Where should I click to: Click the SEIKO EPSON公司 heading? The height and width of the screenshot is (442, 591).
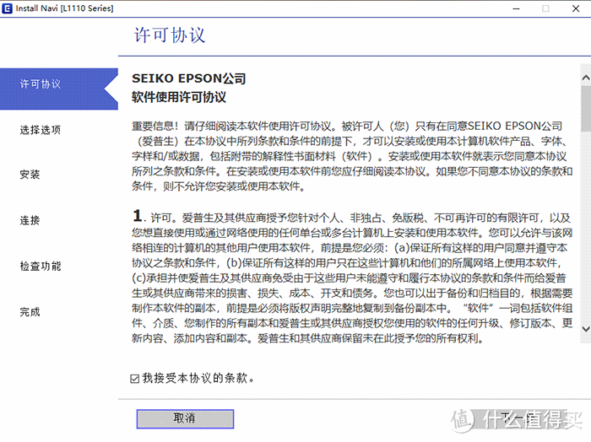click(189, 78)
